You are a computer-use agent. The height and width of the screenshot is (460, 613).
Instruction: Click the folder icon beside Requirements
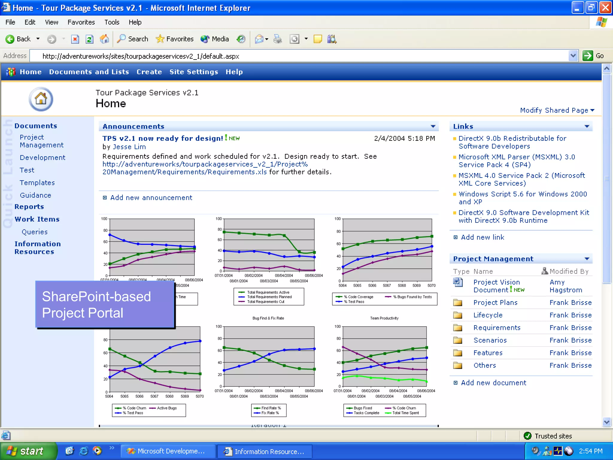click(x=457, y=328)
